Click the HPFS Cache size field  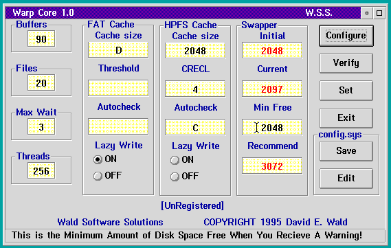[195, 51]
